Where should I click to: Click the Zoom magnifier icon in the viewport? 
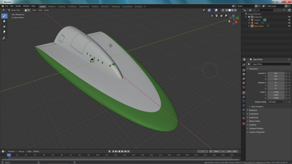(x=226, y=16)
